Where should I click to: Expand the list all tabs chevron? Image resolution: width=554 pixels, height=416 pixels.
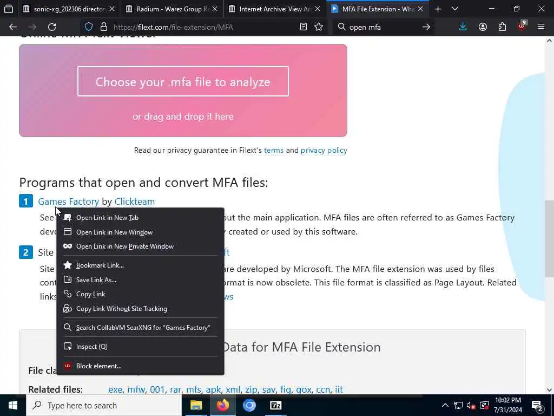pyautogui.click(x=455, y=9)
